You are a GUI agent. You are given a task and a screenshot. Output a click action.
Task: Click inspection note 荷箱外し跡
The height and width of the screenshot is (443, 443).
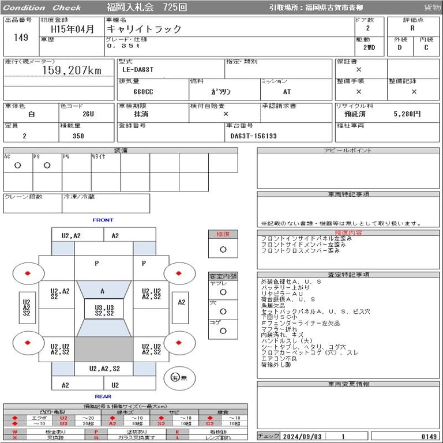tap(276, 365)
